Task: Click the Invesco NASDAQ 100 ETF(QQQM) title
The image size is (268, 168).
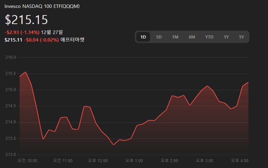Action: 42,6
